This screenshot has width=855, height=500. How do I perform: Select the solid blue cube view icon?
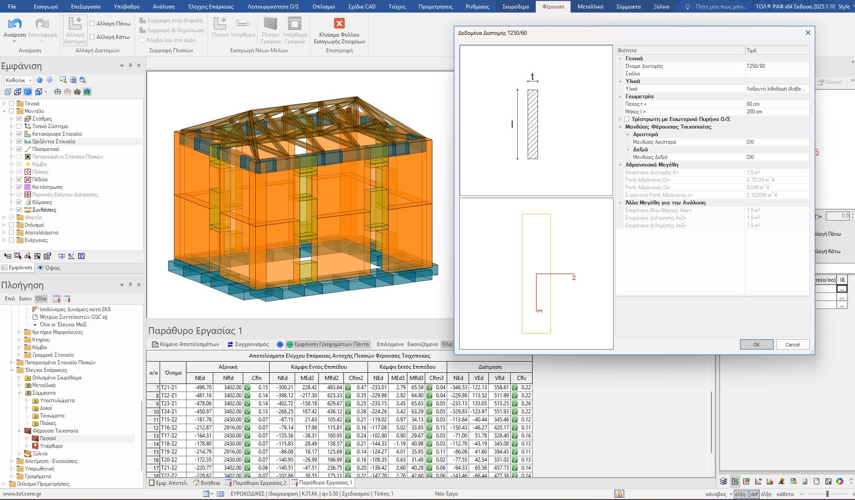pos(28,92)
